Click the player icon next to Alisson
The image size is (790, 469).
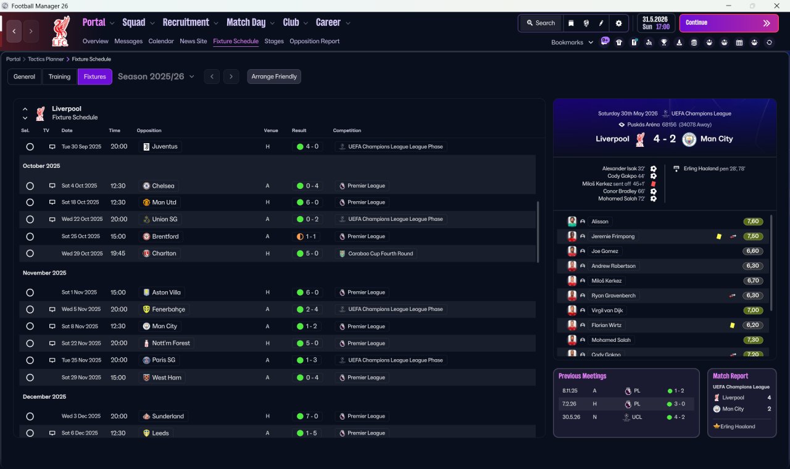(x=583, y=222)
